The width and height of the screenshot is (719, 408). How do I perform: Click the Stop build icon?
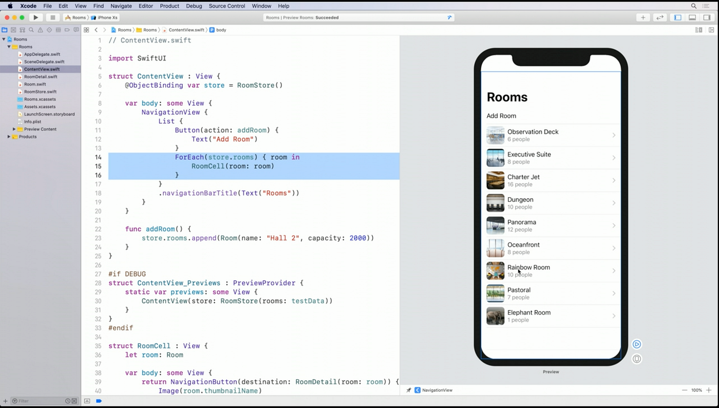point(52,17)
